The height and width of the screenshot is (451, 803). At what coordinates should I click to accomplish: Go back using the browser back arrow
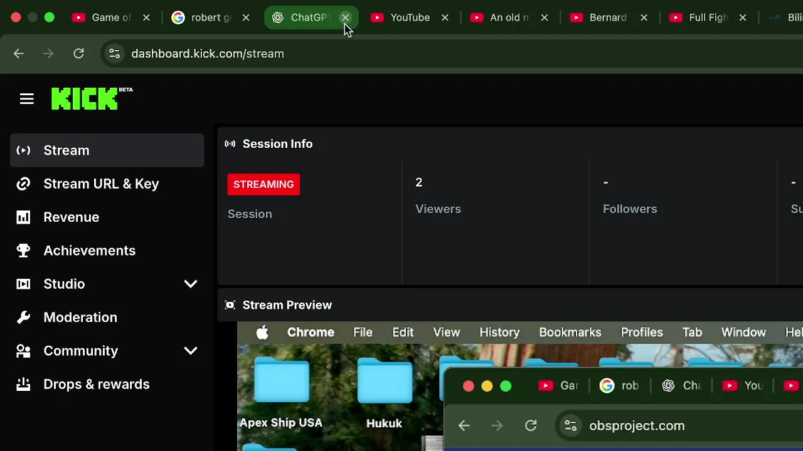click(18, 54)
